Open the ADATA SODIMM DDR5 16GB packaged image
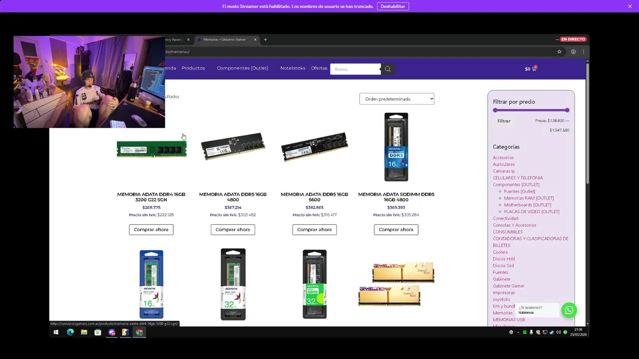The width and height of the screenshot is (639, 359). (396, 147)
